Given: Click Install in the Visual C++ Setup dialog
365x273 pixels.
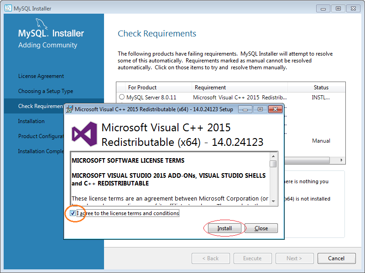Looking at the screenshot, I should (x=224, y=228).
